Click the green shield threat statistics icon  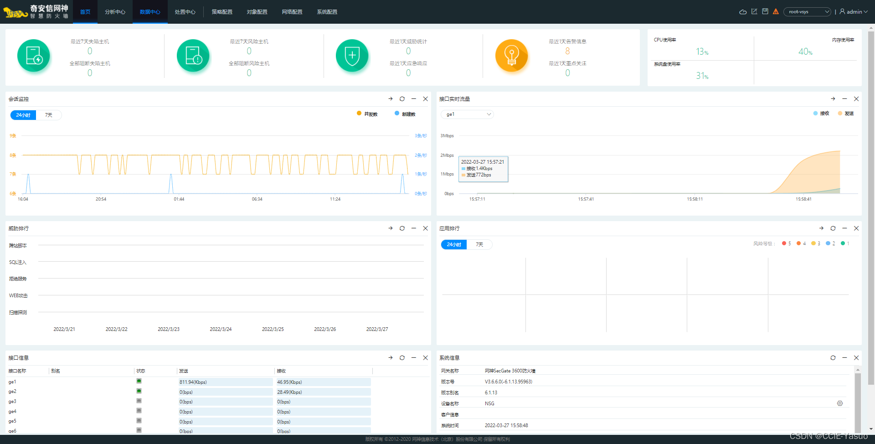352,56
